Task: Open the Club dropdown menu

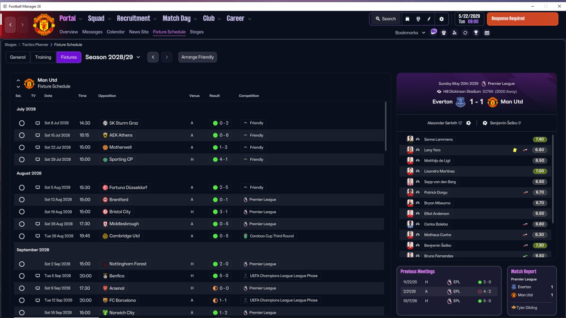Action: (212, 19)
